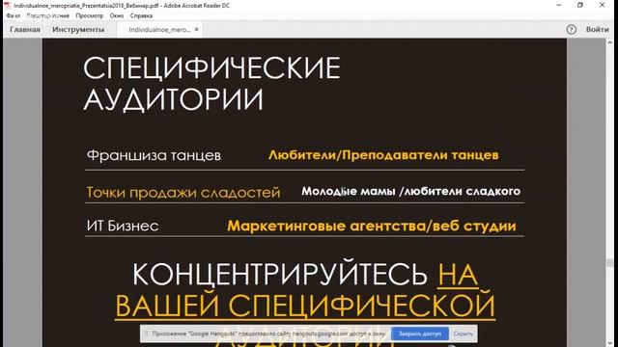Click the Скрыть link in Hangouts bar
Viewport: 618px width, 347px height.
(x=463, y=334)
